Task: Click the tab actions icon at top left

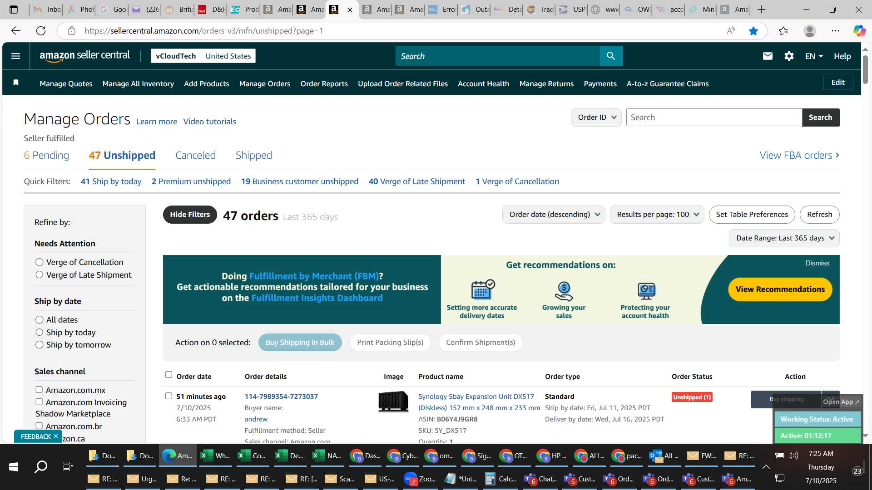Action: [x=14, y=10]
